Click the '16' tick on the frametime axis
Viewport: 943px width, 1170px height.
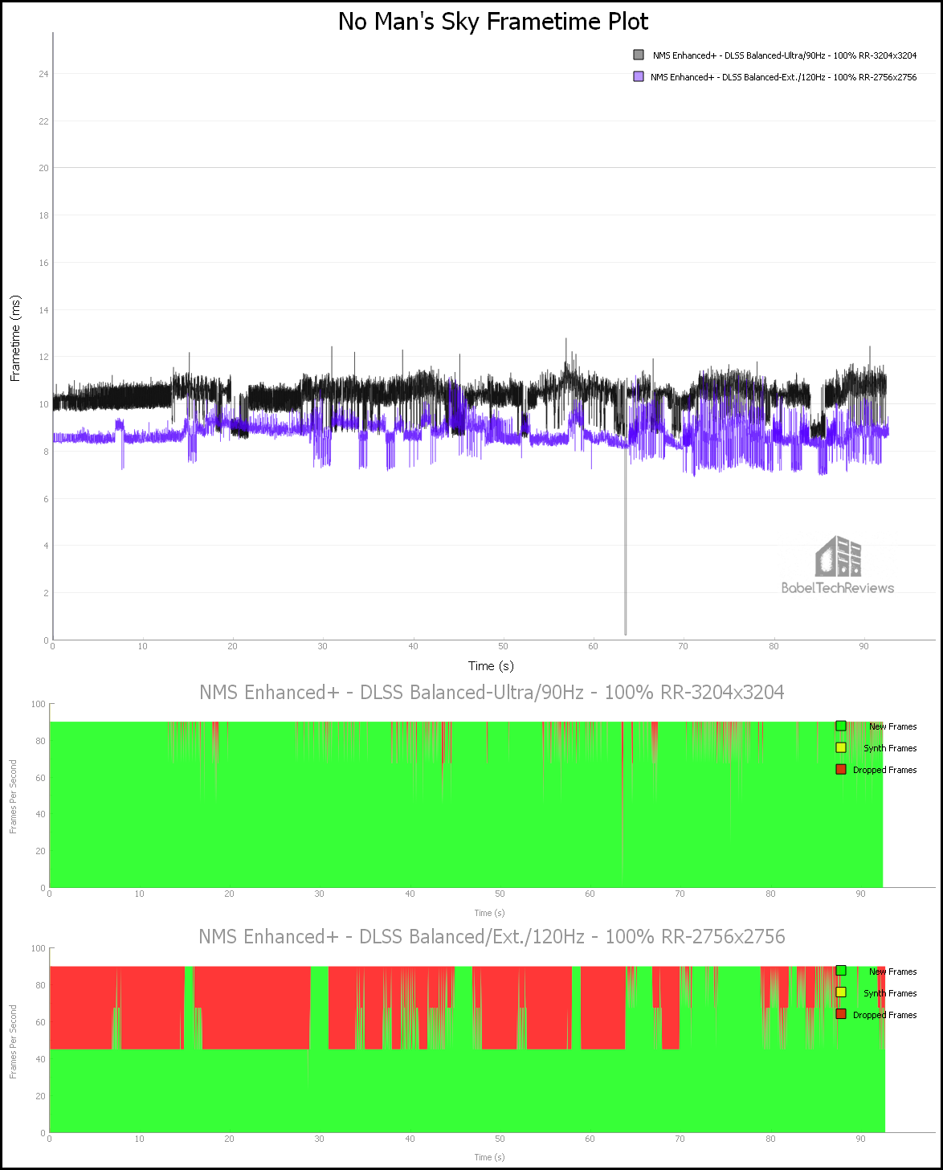(43, 263)
